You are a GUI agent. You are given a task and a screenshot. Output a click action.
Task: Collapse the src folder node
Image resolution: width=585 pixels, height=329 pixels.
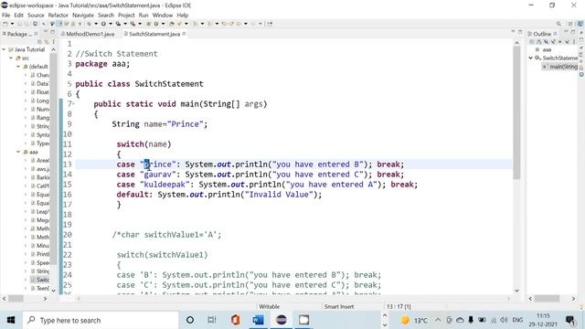[11, 58]
